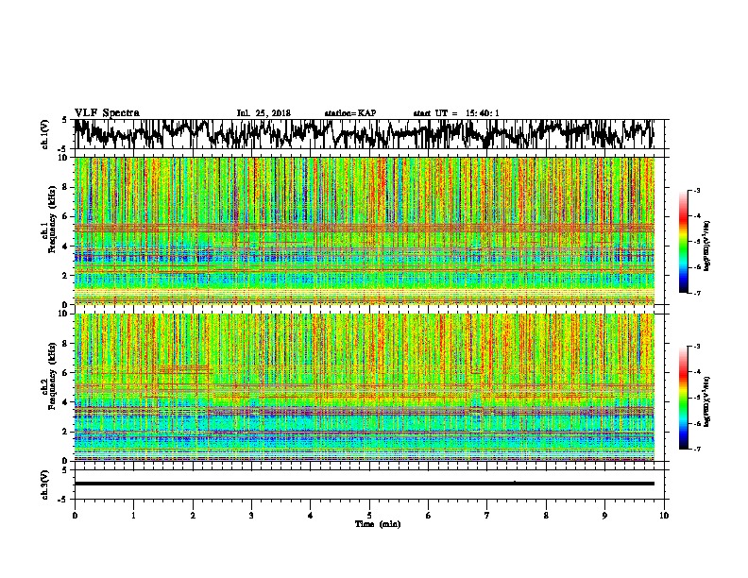Screen dimensions: 748x578
Task: Click time axis tick label '5'
Action: 369,516
